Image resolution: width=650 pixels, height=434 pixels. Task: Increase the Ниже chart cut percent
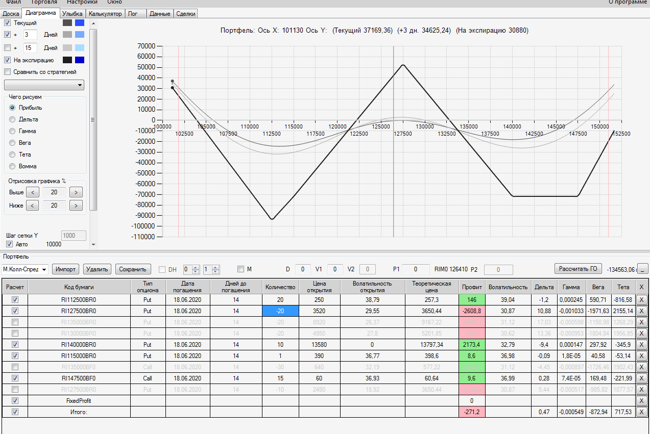point(76,206)
